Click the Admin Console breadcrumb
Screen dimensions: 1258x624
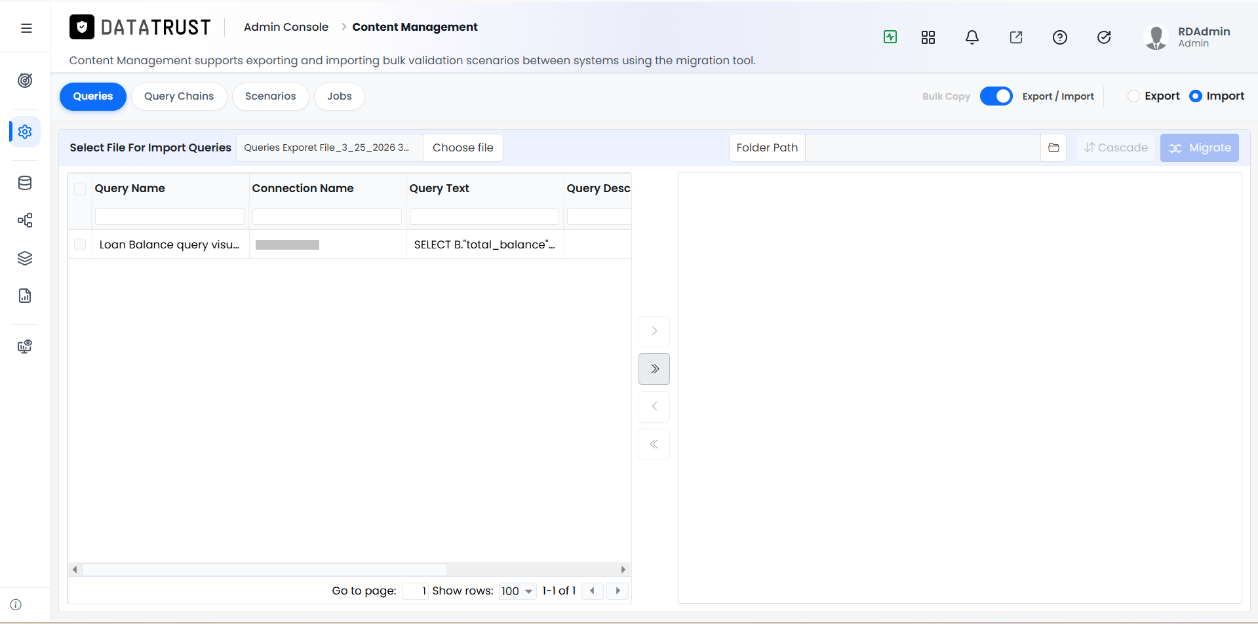(x=286, y=27)
